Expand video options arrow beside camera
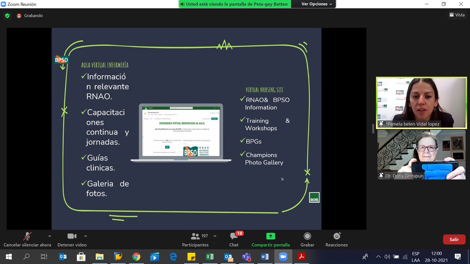The image size is (470, 264). [x=85, y=236]
